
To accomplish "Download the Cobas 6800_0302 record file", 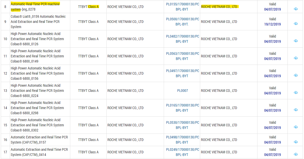I will [x=296, y=127].
